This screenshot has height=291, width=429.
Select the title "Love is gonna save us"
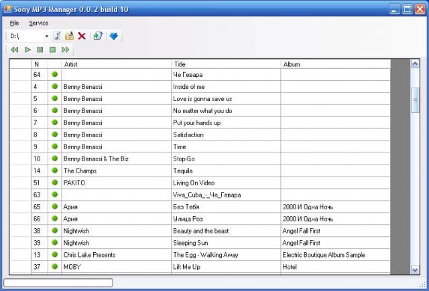tap(202, 99)
